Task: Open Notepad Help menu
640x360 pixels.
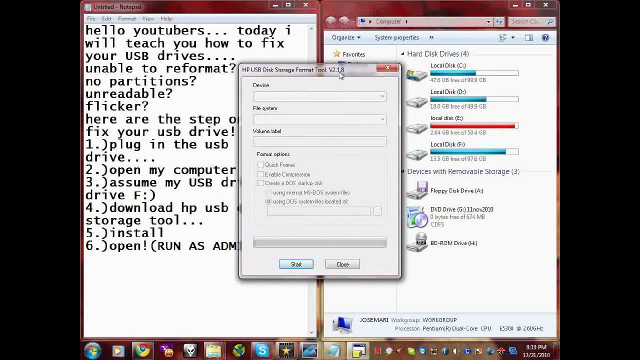Action: tap(166, 18)
